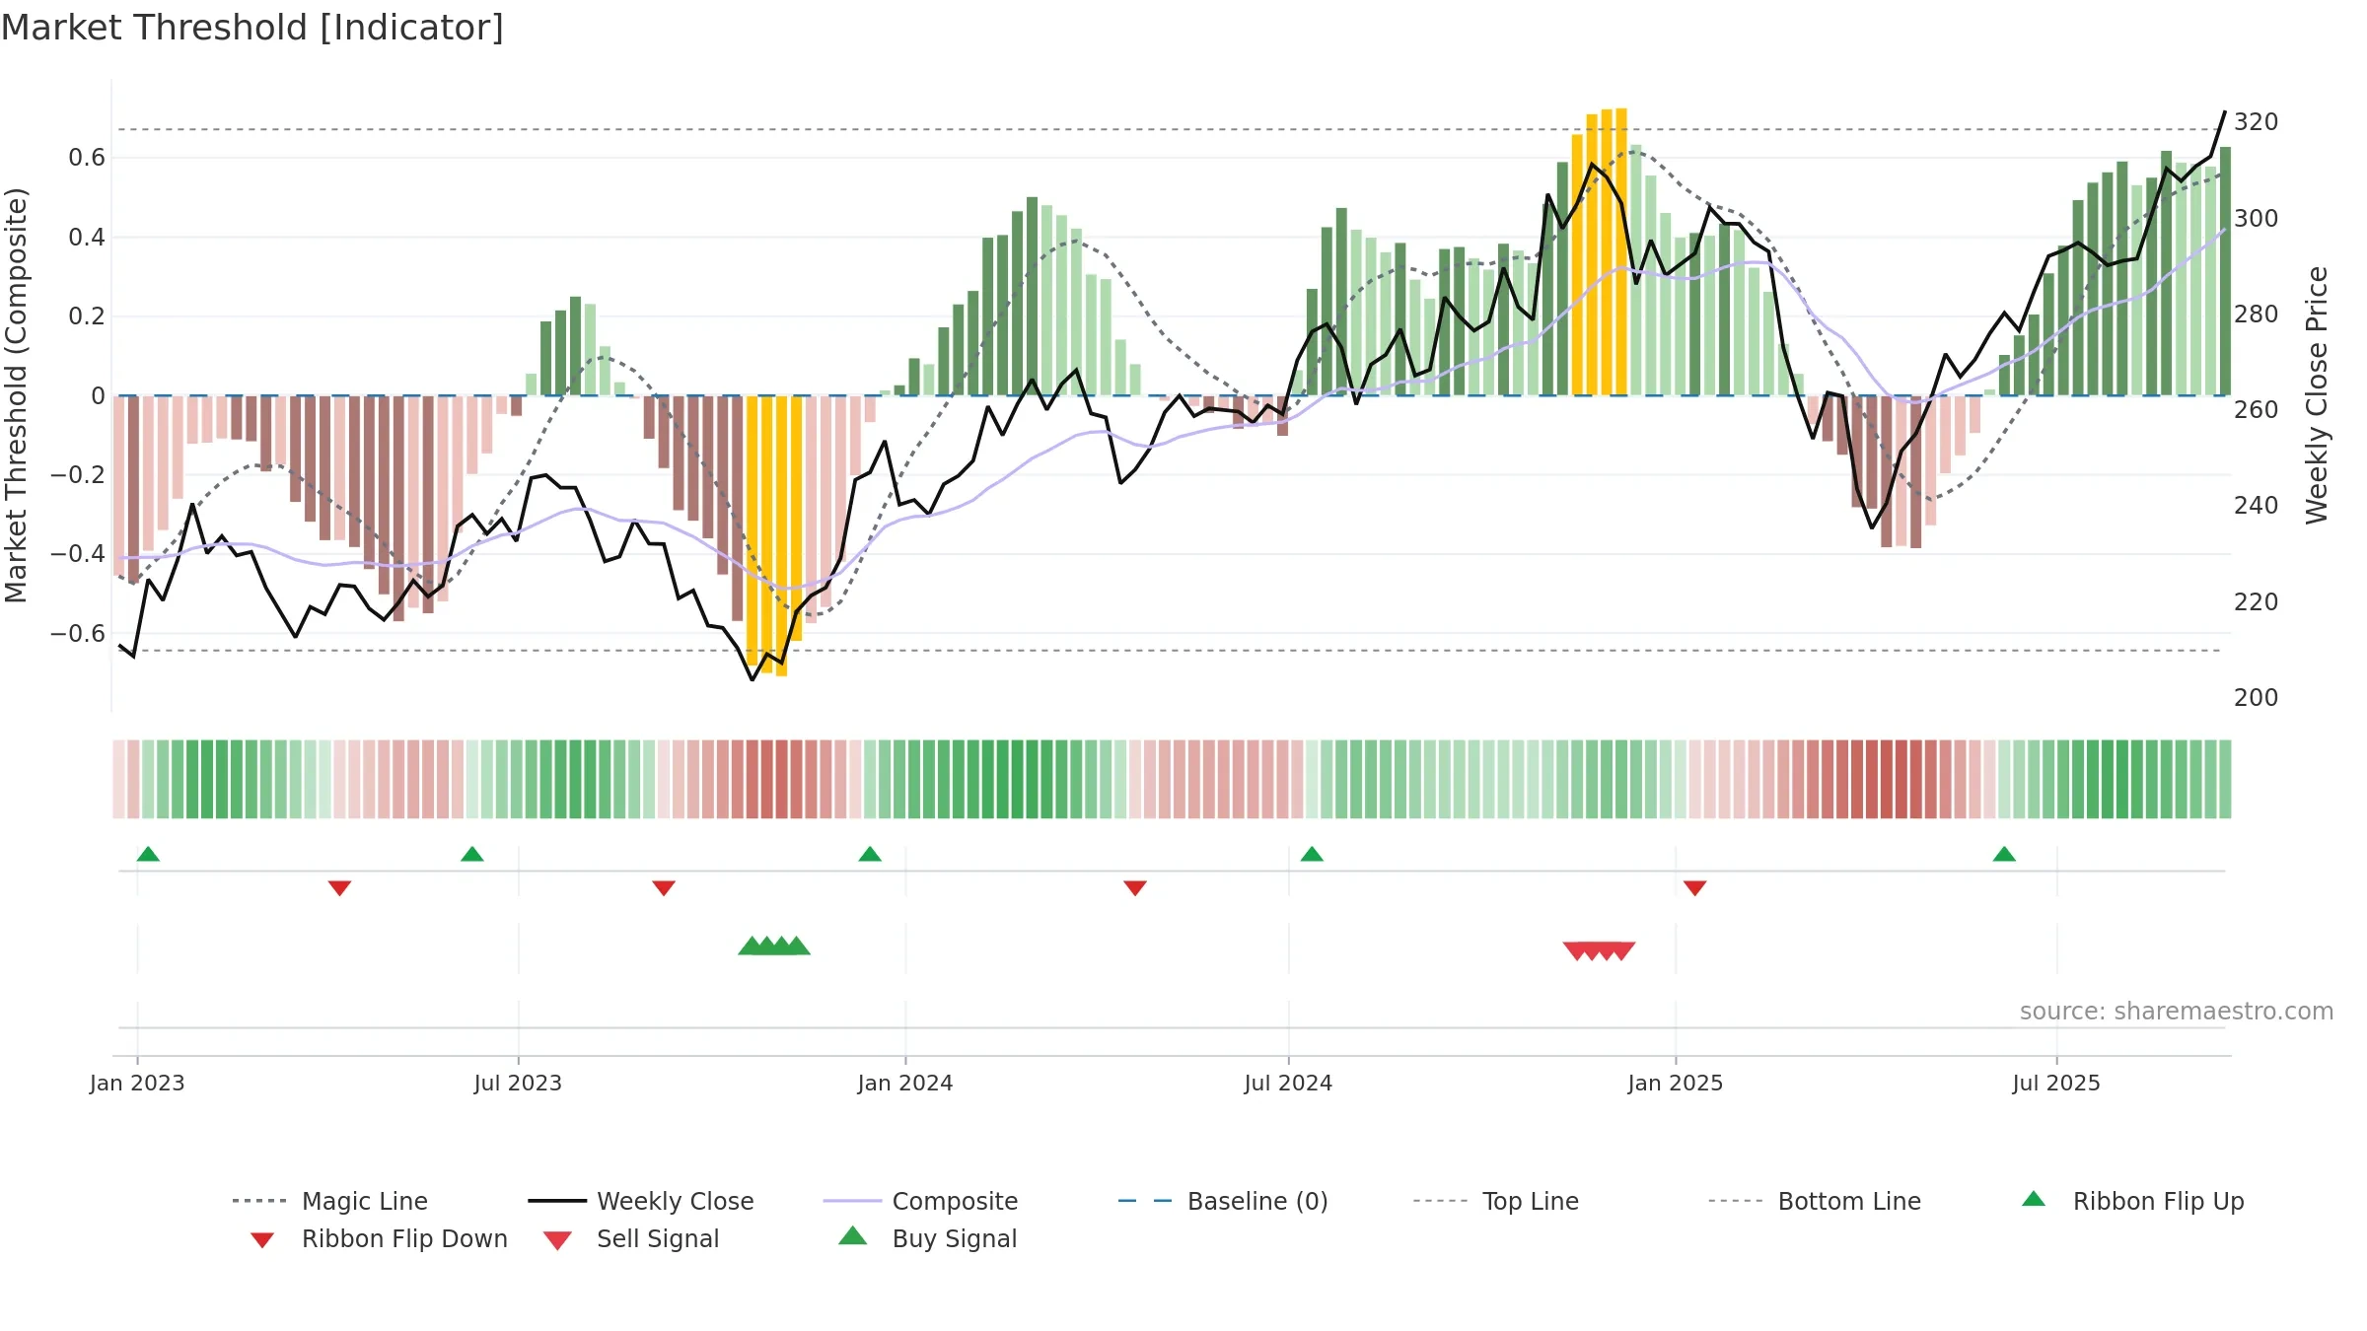This screenshot has width=2367, height=1331.
Task: Toggle Magic Line legend entry
Action: pyautogui.click(x=329, y=1201)
